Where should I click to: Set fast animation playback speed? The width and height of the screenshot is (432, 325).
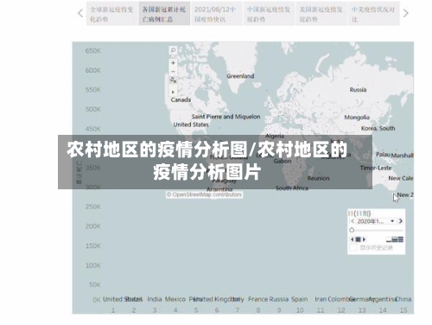point(401,239)
